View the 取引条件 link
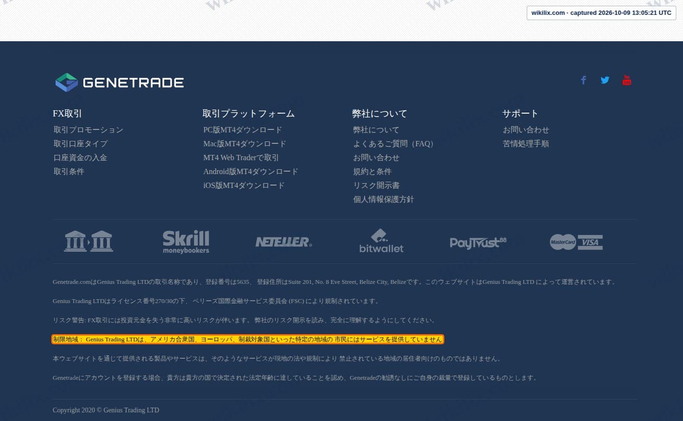The image size is (683, 421). [69, 172]
